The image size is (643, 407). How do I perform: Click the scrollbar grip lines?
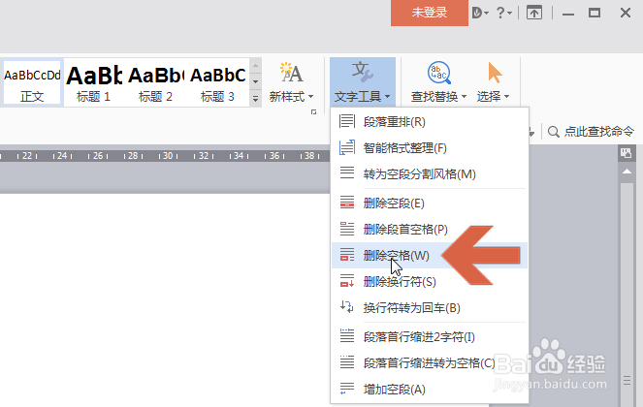[x=627, y=381]
